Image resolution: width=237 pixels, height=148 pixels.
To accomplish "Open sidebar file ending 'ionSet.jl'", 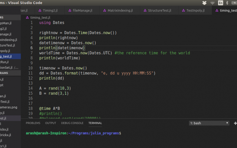I will tap(10, 68).
